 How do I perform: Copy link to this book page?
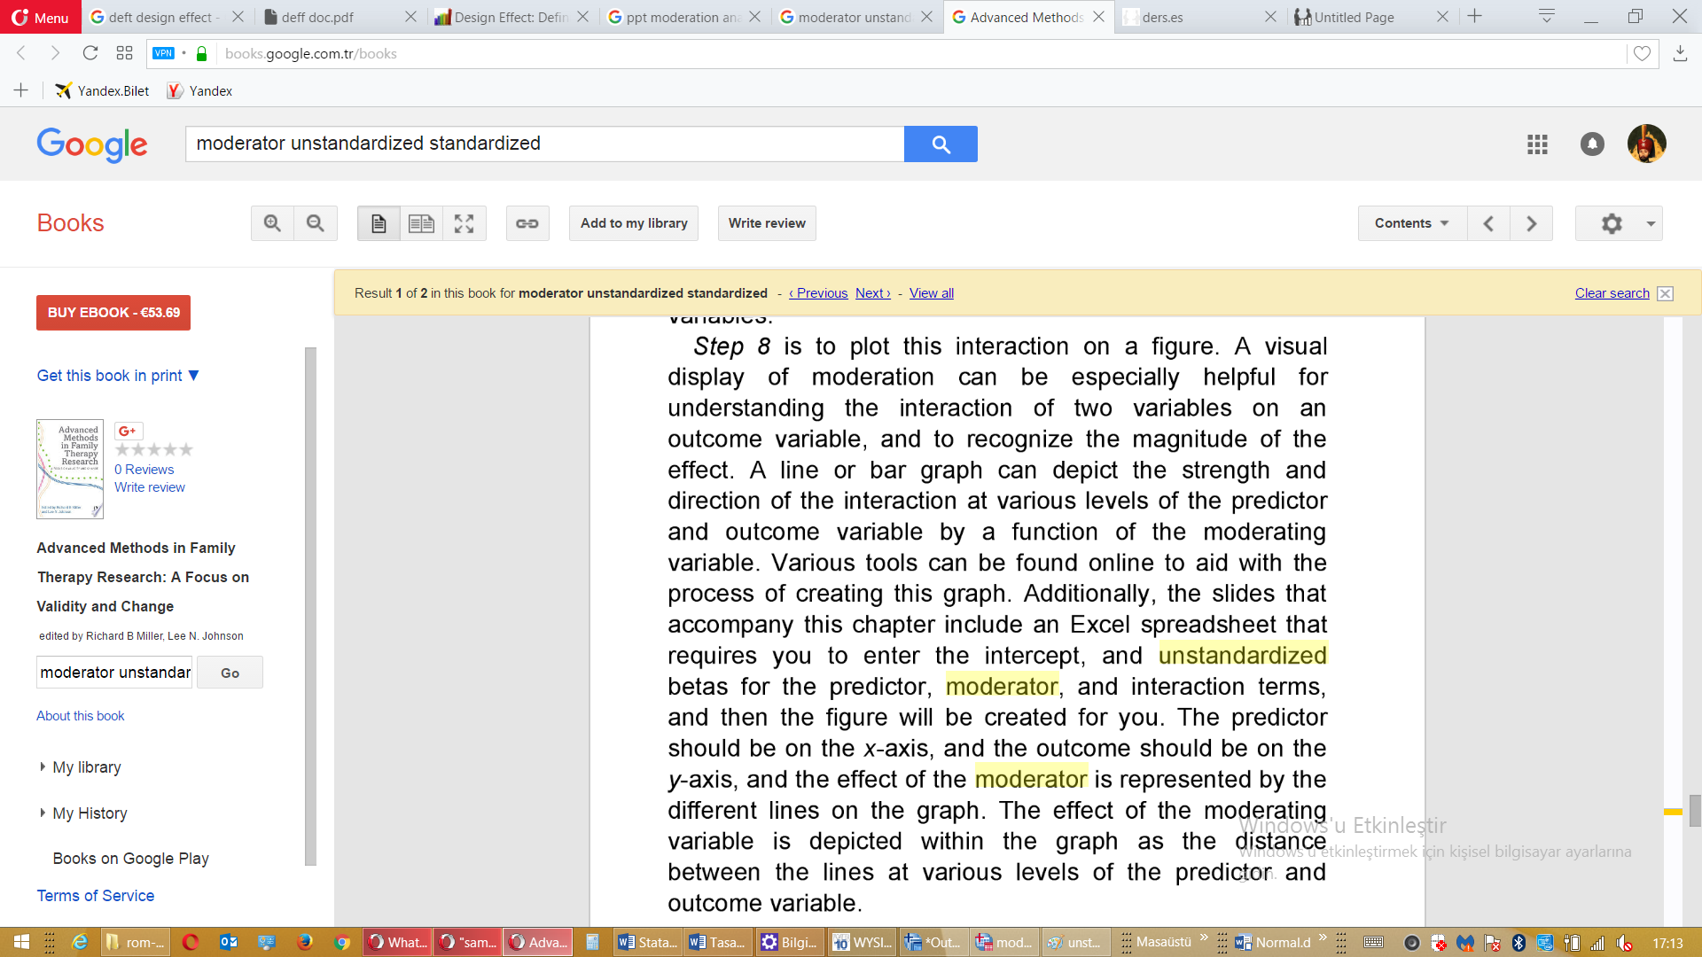click(x=527, y=223)
